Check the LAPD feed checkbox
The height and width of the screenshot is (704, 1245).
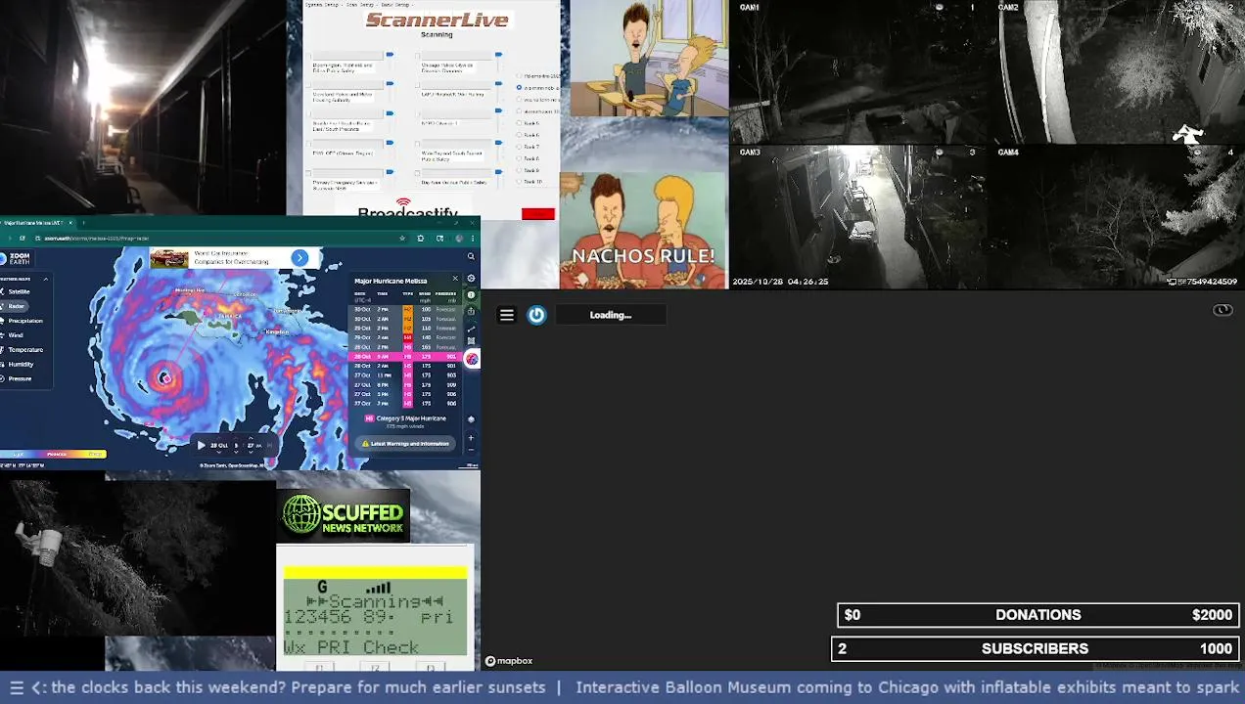coord(417,85)
